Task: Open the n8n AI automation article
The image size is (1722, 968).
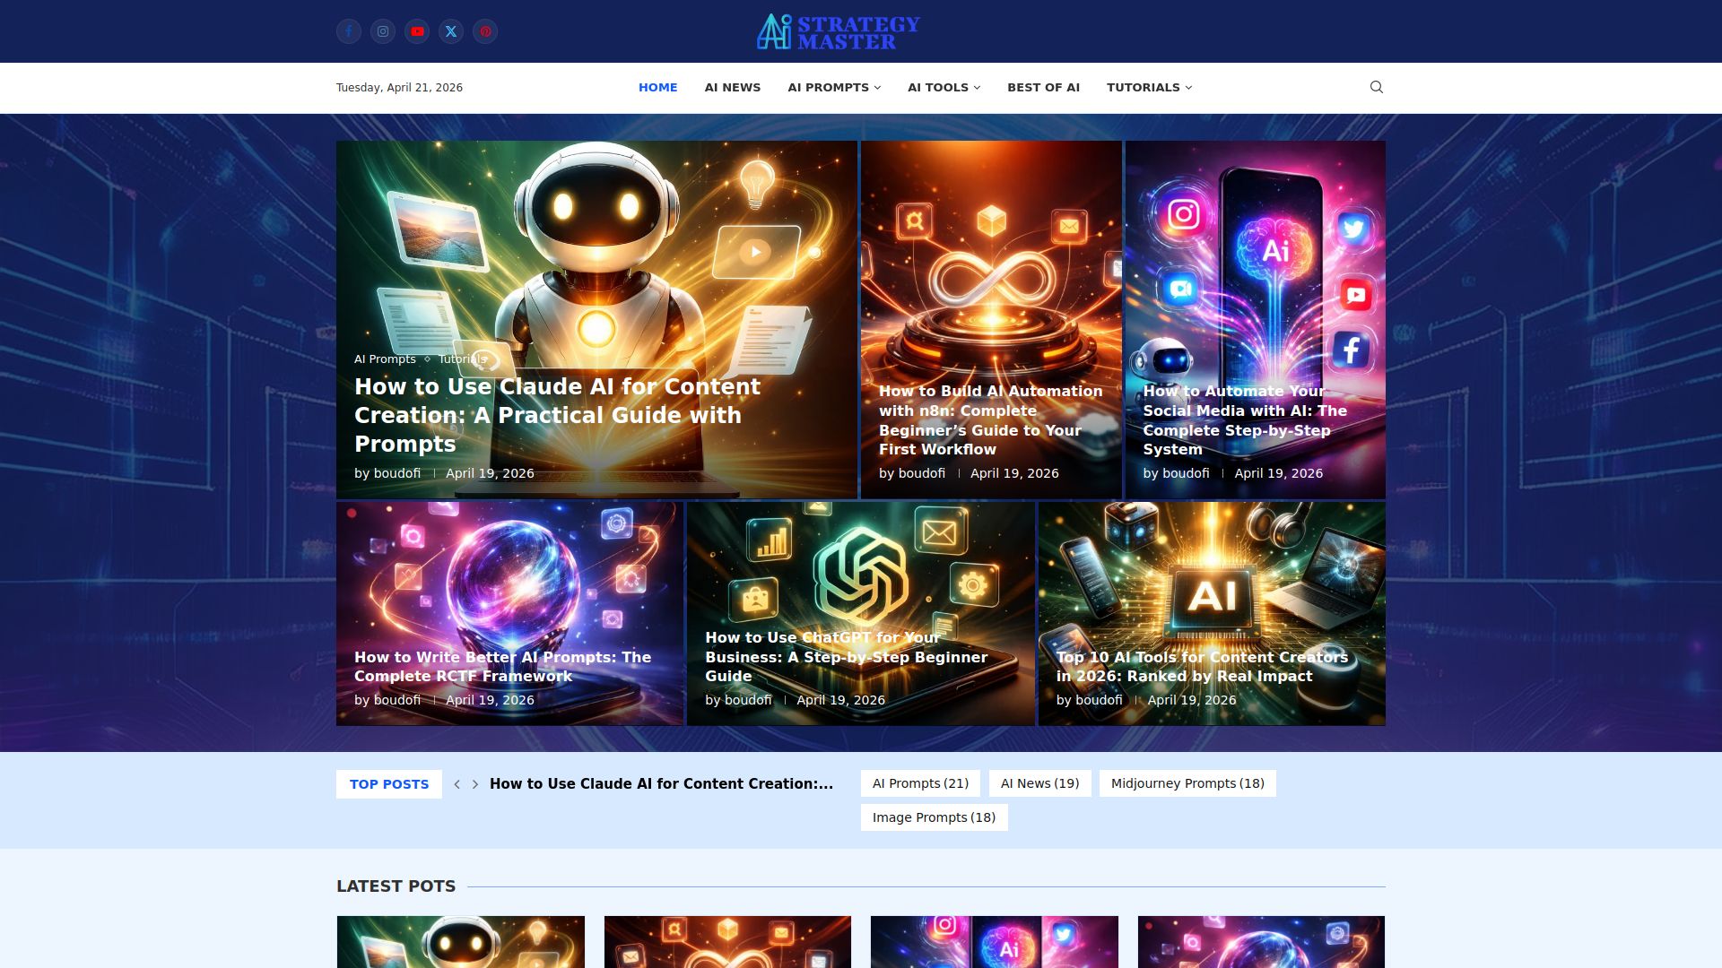Action: [x=990, y=419]
